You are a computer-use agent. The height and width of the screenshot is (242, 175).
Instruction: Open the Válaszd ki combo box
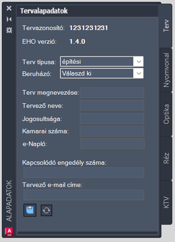(102, 73)
